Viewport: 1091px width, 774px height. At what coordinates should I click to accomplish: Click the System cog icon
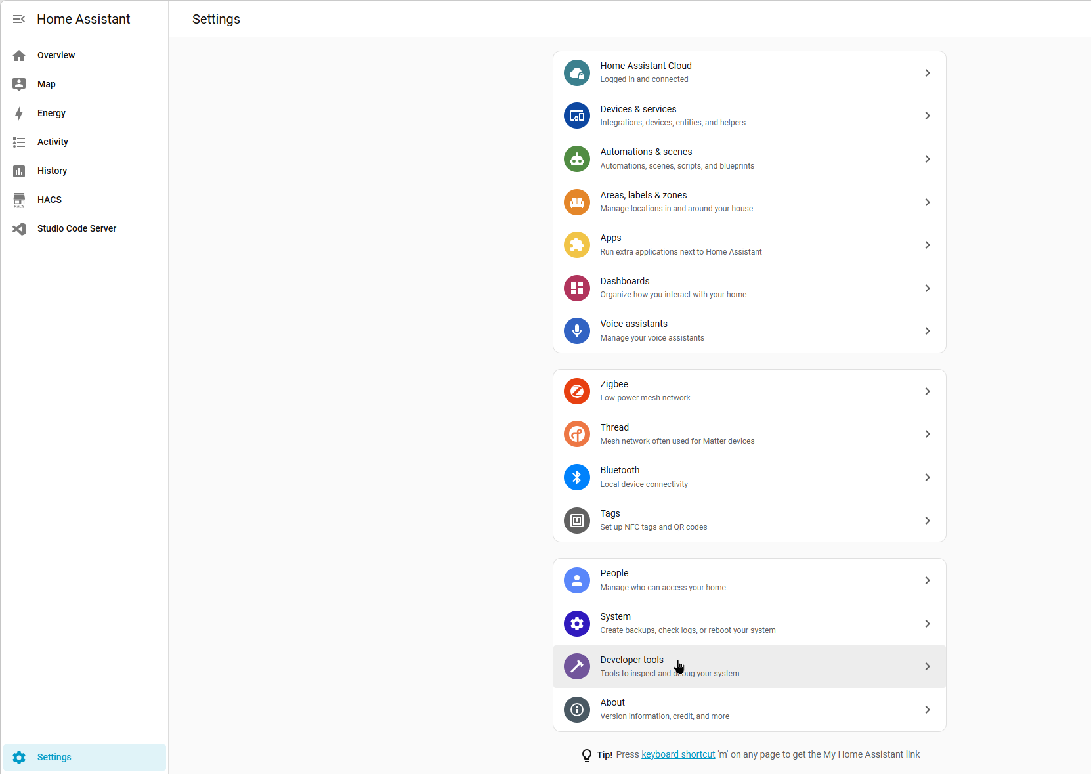coord(576,624)
